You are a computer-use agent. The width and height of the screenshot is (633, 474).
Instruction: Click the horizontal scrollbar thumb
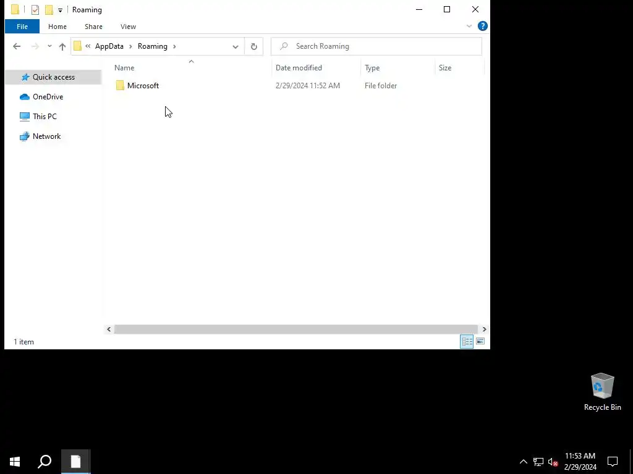(296, 330)
